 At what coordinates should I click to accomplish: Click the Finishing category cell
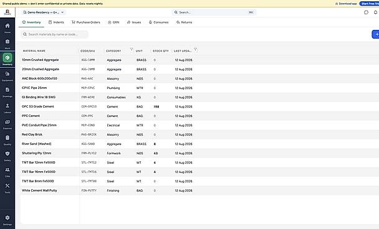113,190
